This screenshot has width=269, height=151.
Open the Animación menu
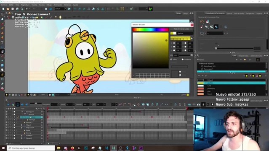(x=58, y=5)
